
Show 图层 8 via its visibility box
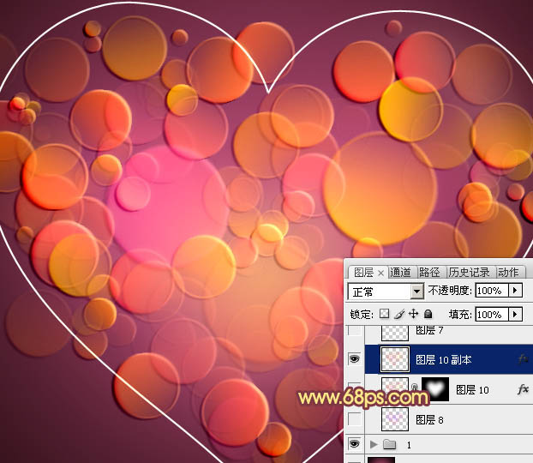(x=354, y=419)
